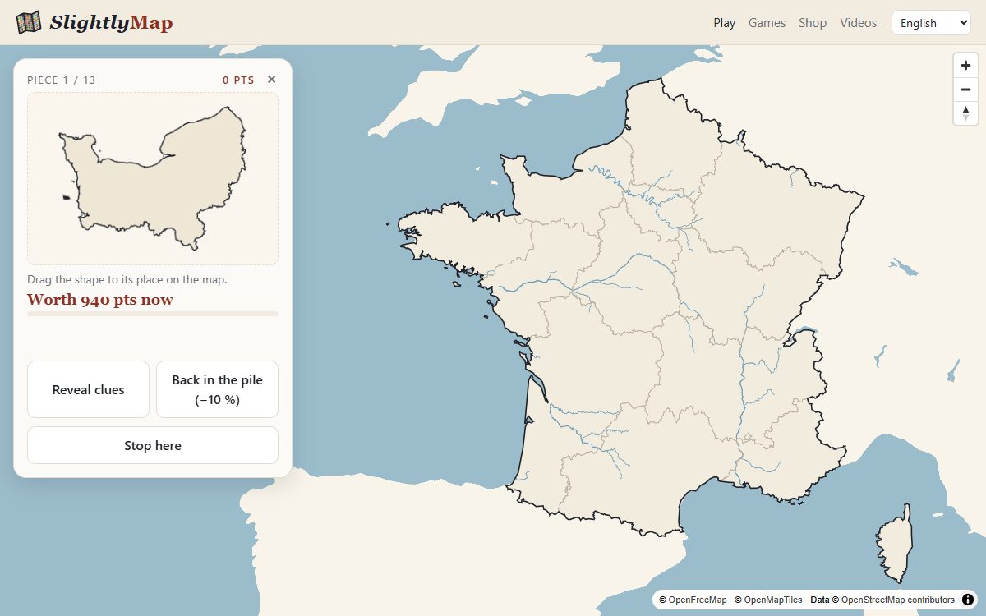This screenshot has width=986, height=616.
Task: Zoom out with the minus map control
Action: tap(965, 90)
